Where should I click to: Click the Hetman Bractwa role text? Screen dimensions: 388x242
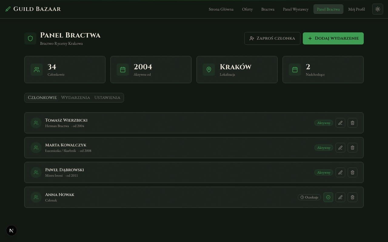point(57,126)
